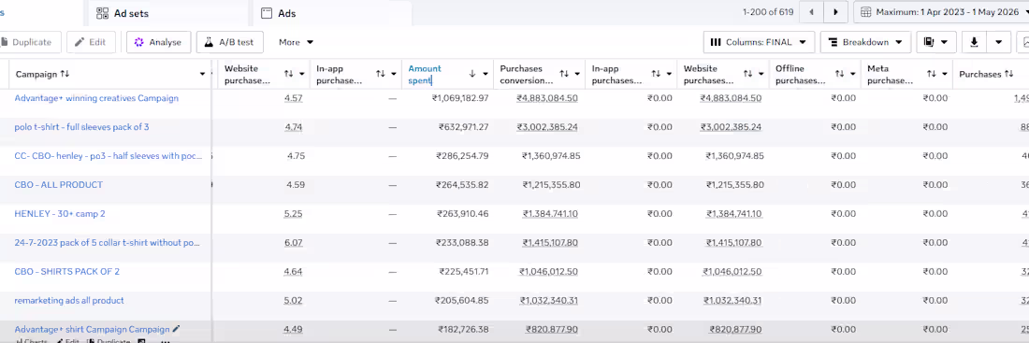
Task: Click amount spent ₹205,604.85
Action: 462,300
